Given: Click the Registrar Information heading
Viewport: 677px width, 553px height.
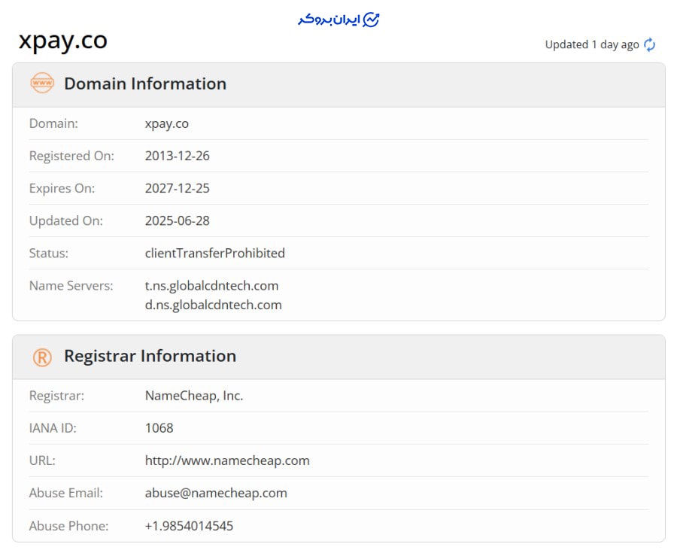Looking at the screenshot, I should coord(150,356).
